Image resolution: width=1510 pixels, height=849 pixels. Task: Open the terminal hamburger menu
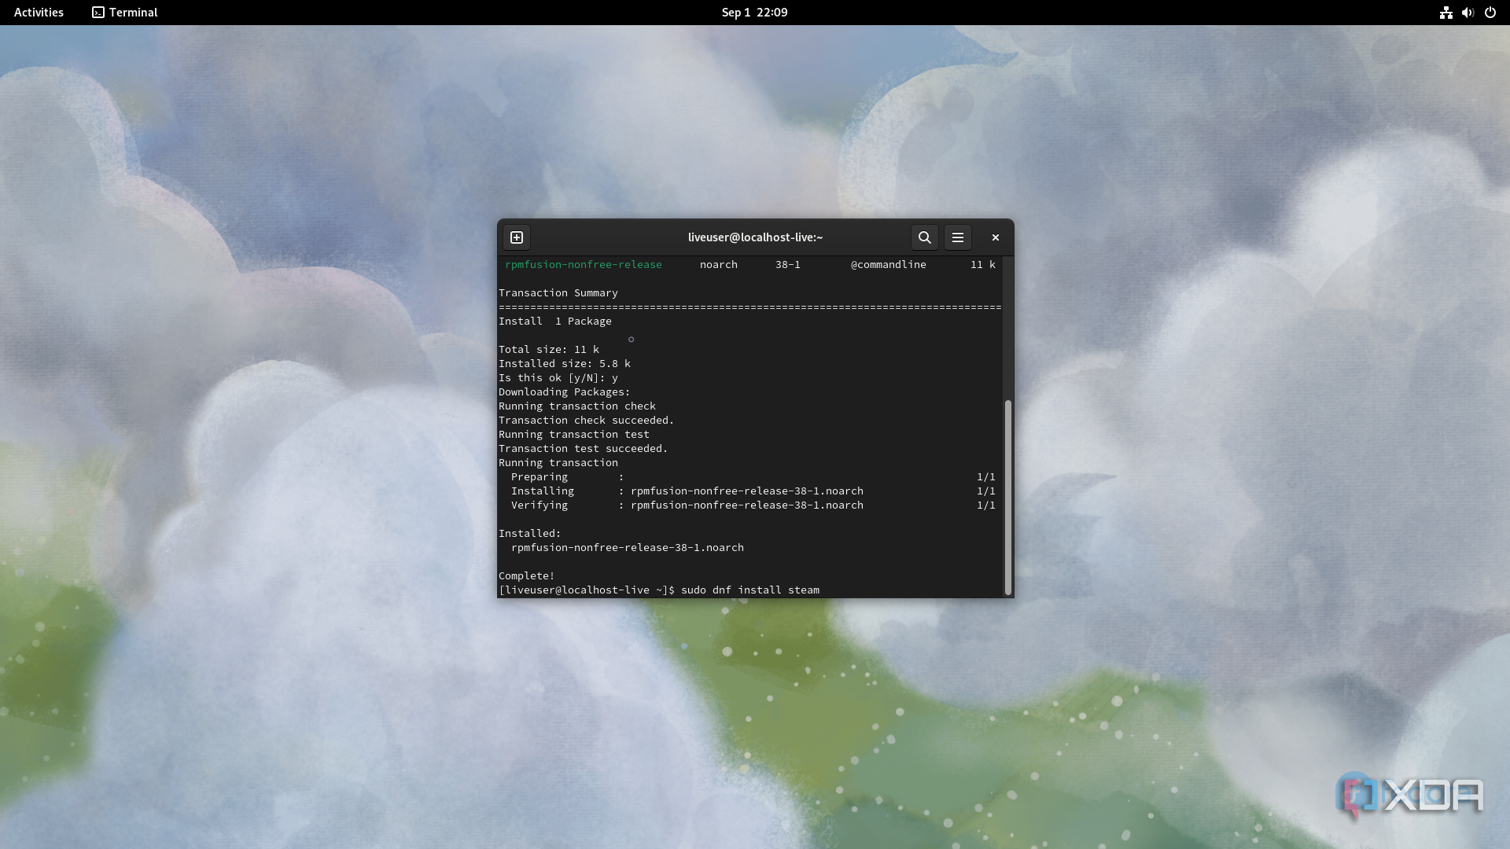958,237
